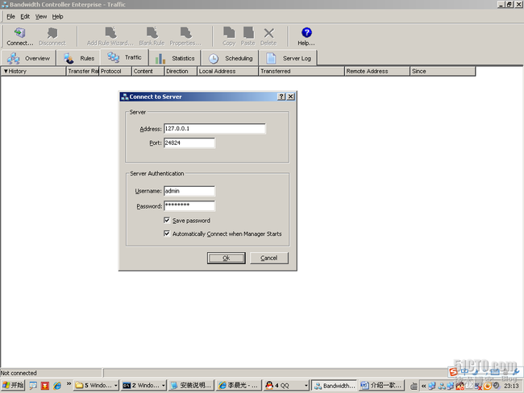Open Help from the toolbar
524x393 pixels.
click(x=306, y=36)
